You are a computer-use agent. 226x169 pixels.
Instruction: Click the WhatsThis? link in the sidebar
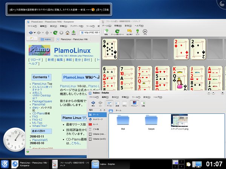click(x=40, y=126)
